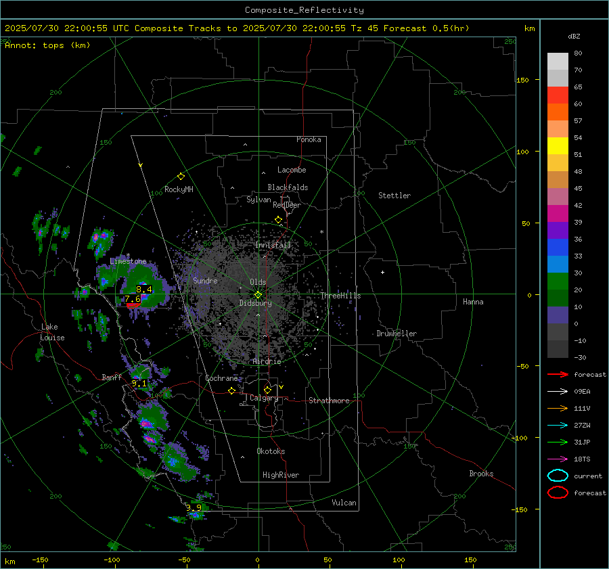Click the yellow diamond marker near RockyMH
Image resolution: width=609 pixels, height=569 pixels.
(181, 177)
